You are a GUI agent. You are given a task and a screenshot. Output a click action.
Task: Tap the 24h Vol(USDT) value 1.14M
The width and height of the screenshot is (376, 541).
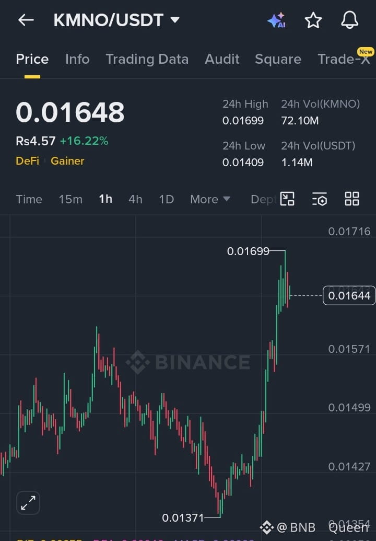click(x=297, y=162)
